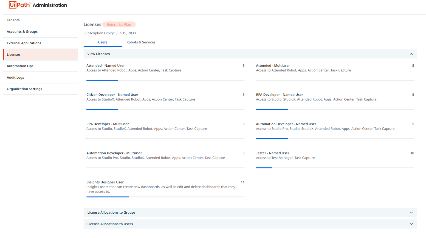Click the Licenses page heading
Image resolution: width=426 pixels, height=238 pixels.
pos(92,25)
